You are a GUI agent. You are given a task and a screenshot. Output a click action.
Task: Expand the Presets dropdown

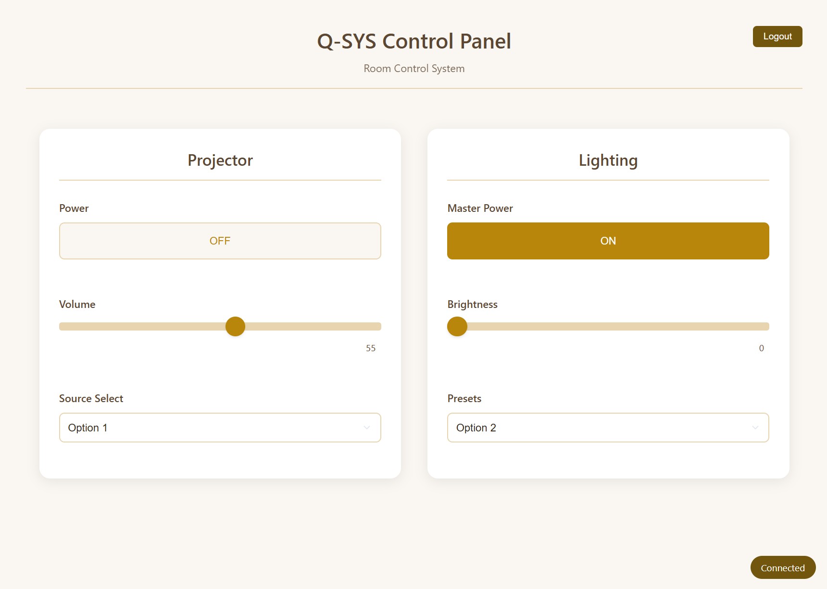(608, 428)
